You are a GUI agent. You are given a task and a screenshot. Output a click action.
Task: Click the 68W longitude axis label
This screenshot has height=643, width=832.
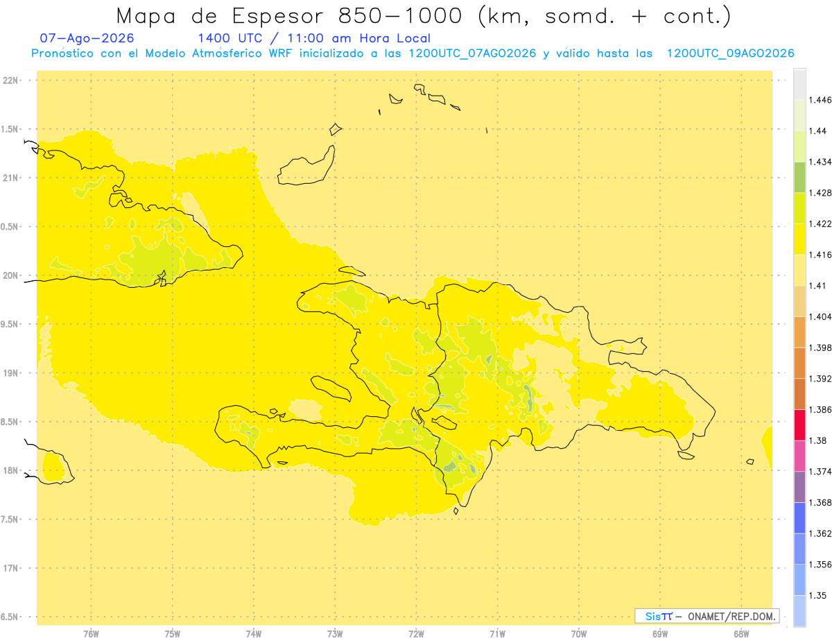click(741, 634)
